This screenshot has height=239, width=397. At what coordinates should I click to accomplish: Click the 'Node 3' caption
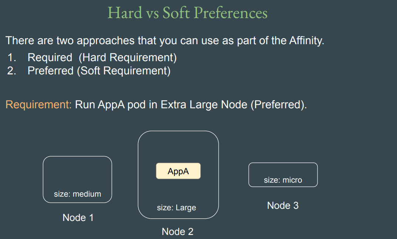[x=283, y=205]
